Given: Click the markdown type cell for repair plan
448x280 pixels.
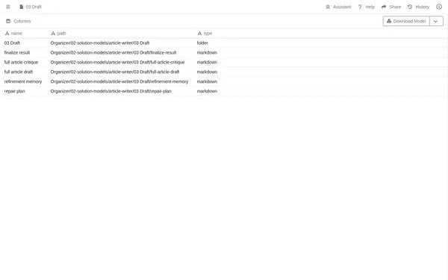Looking at the screenshot, I should 207,91.
